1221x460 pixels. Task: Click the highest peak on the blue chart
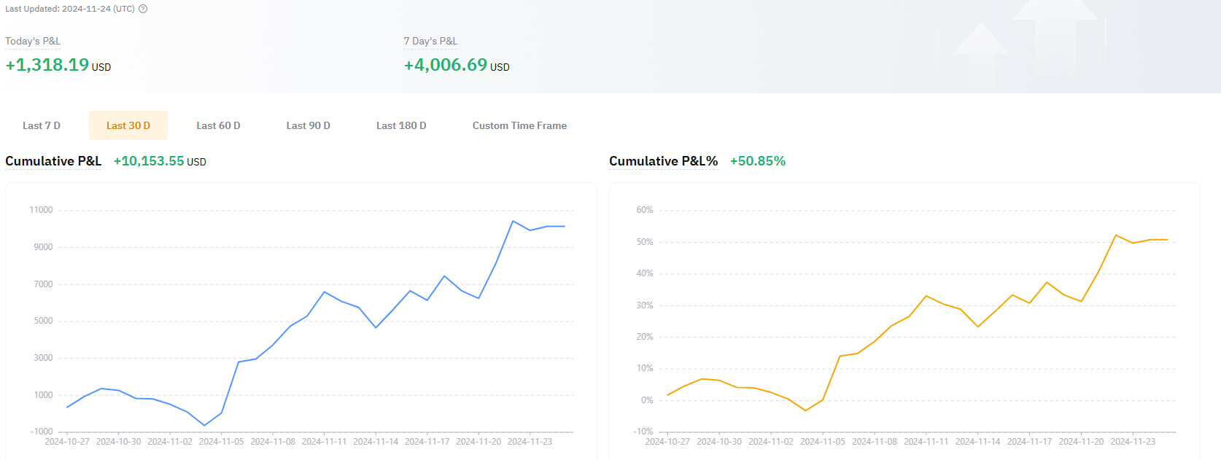[513, 221]
